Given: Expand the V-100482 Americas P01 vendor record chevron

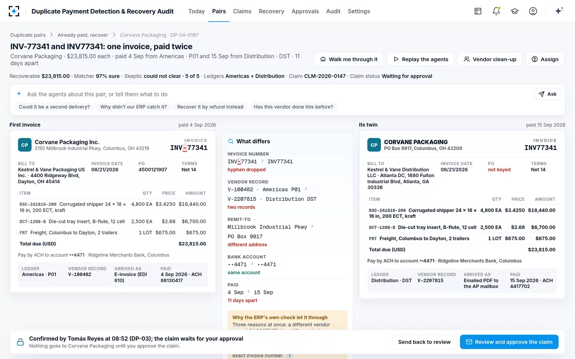Looking at the screenshot, I should 306,189.
